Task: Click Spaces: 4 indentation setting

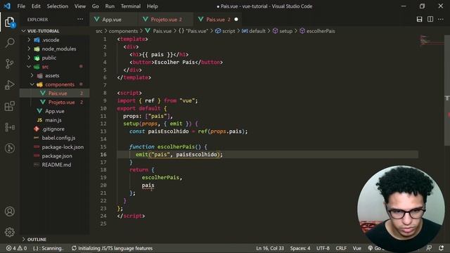Action: pos(300,248)
